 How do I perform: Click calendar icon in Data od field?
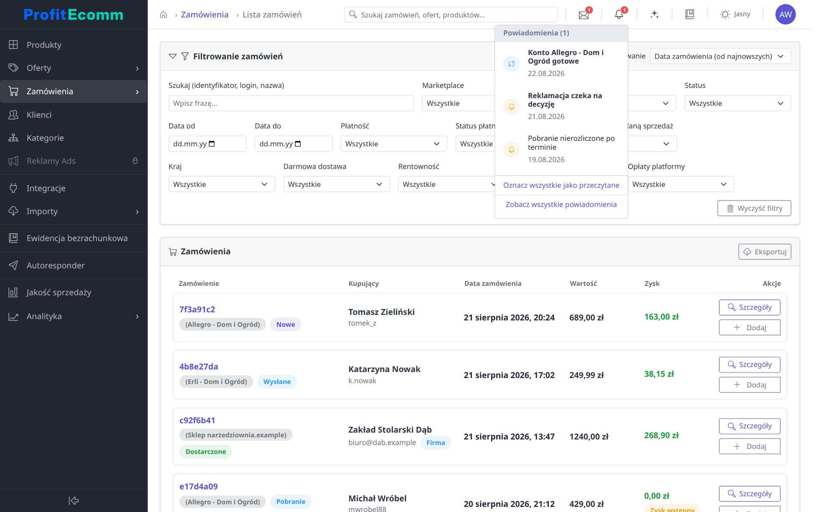[x=212, y=144]
